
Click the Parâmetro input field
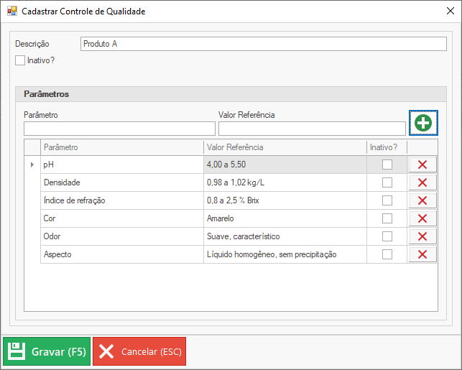click(x=119, y=129)
